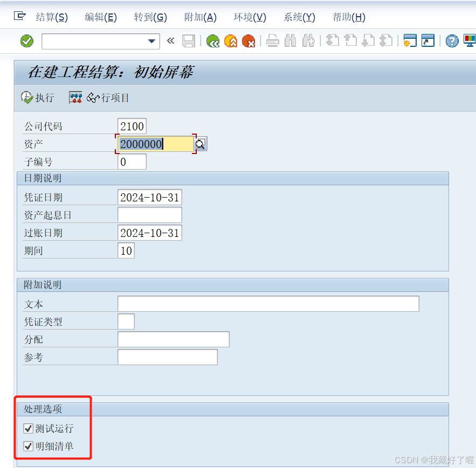
Task: Open the 结算(S) menu
Action: pos(52,17)
